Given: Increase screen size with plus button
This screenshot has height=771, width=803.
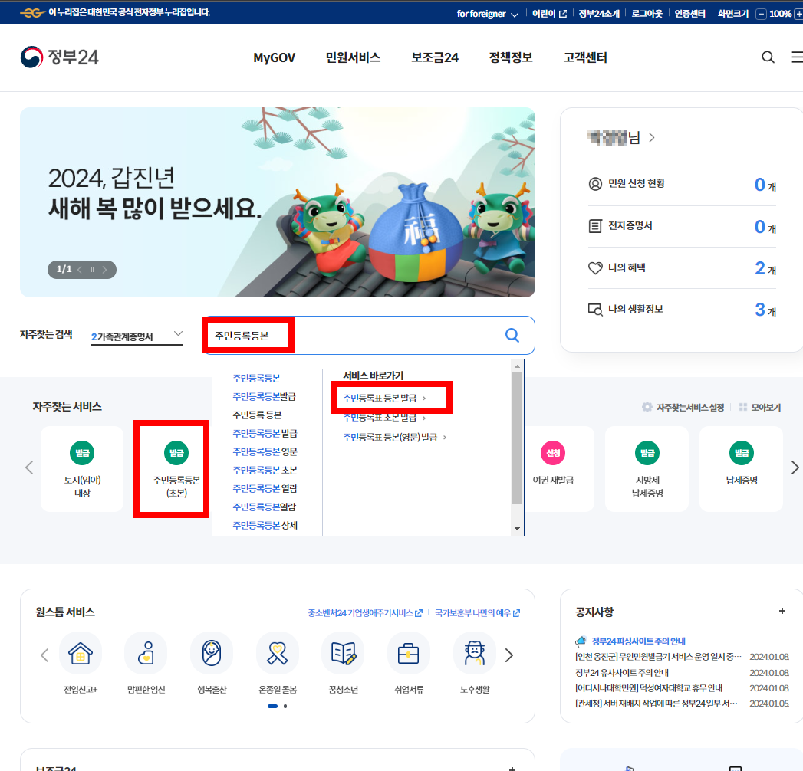Looking at the screenshot, I should click(x=798, y=15).
